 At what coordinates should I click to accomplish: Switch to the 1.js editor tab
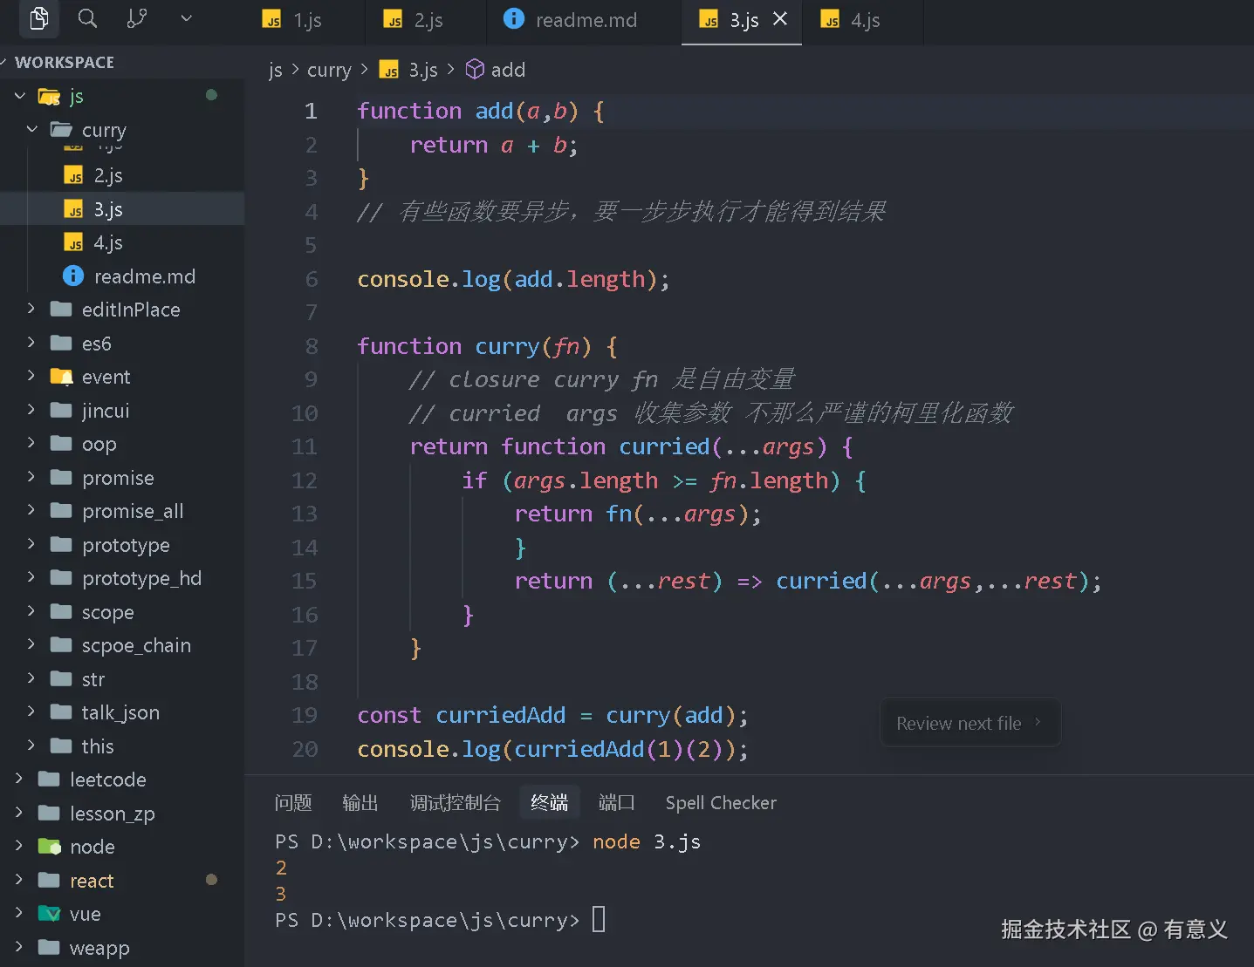[x=305, y=20]
